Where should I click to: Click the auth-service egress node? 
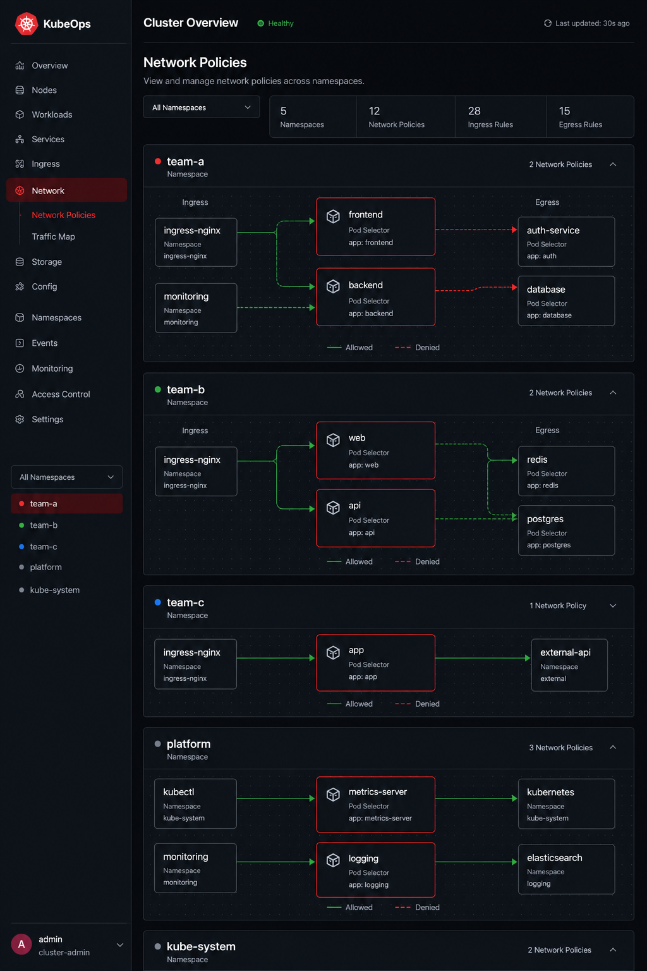click(566, 241)
